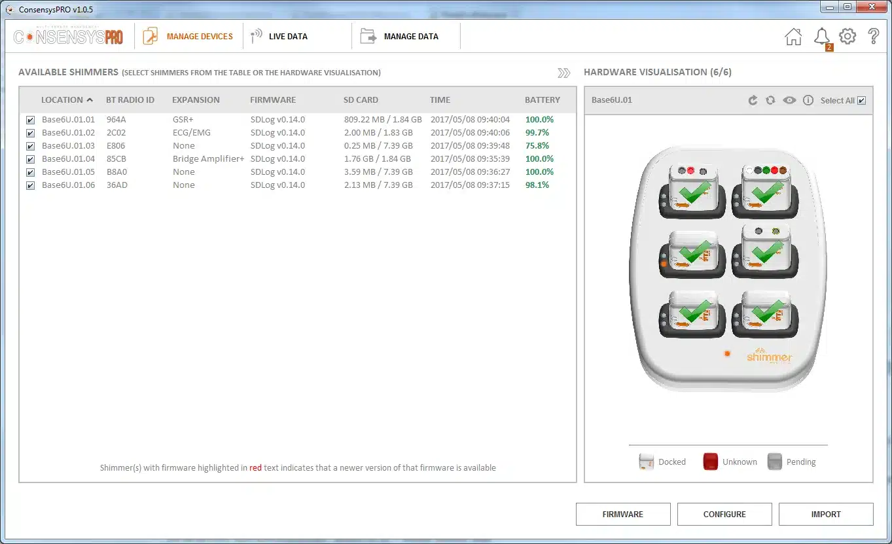Select the top-left docked Shimmer in the visualisation
This screenshot has width=892, height=544.
692,191
